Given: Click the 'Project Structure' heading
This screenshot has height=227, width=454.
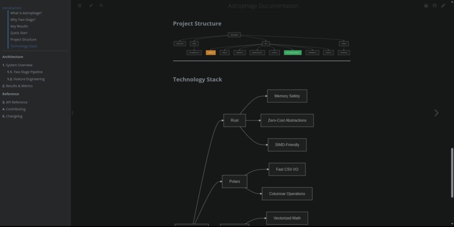Looking at the screenshot, I should (197, 24).
